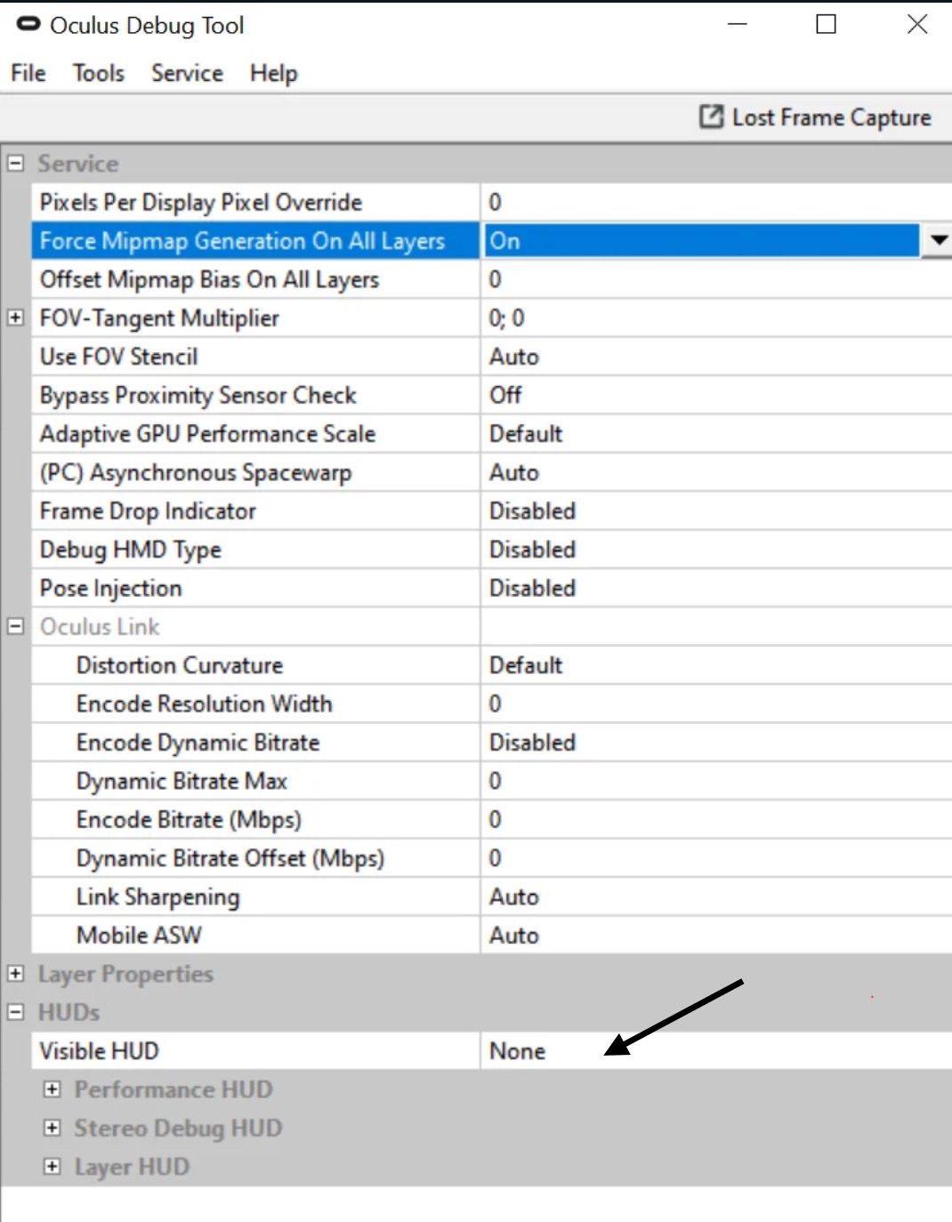The width and height of the screenshot is (952, 1222).
Task: Click the Offset Mipmap Bias value field
Action: point(716,279)
